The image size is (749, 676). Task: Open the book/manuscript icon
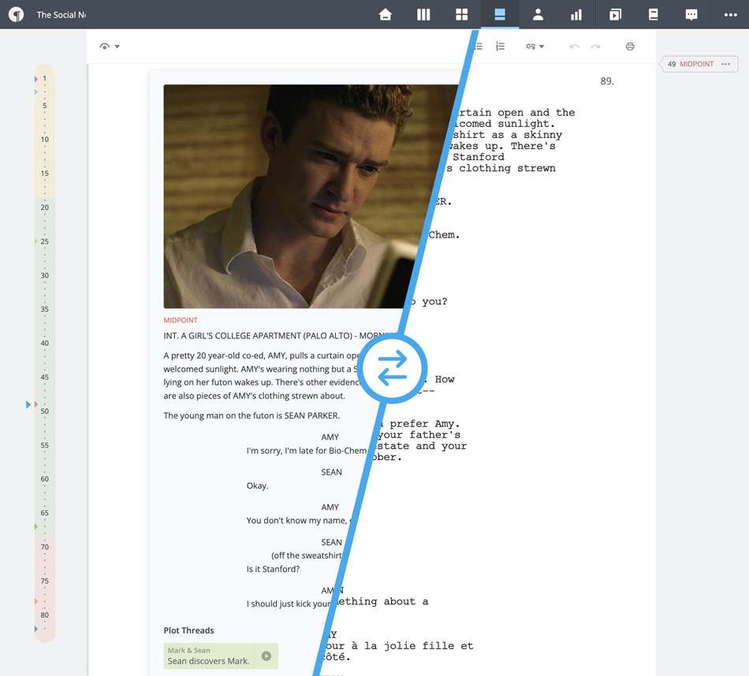[653, 14]
